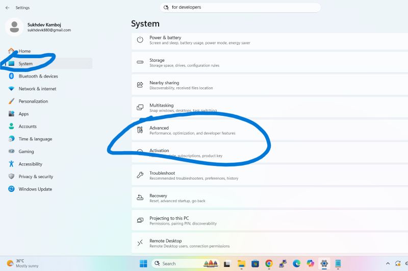
Task: Open Storage settings
Action: [x=270, y=62]
